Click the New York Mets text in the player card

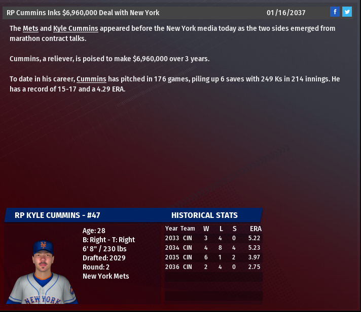105,276
